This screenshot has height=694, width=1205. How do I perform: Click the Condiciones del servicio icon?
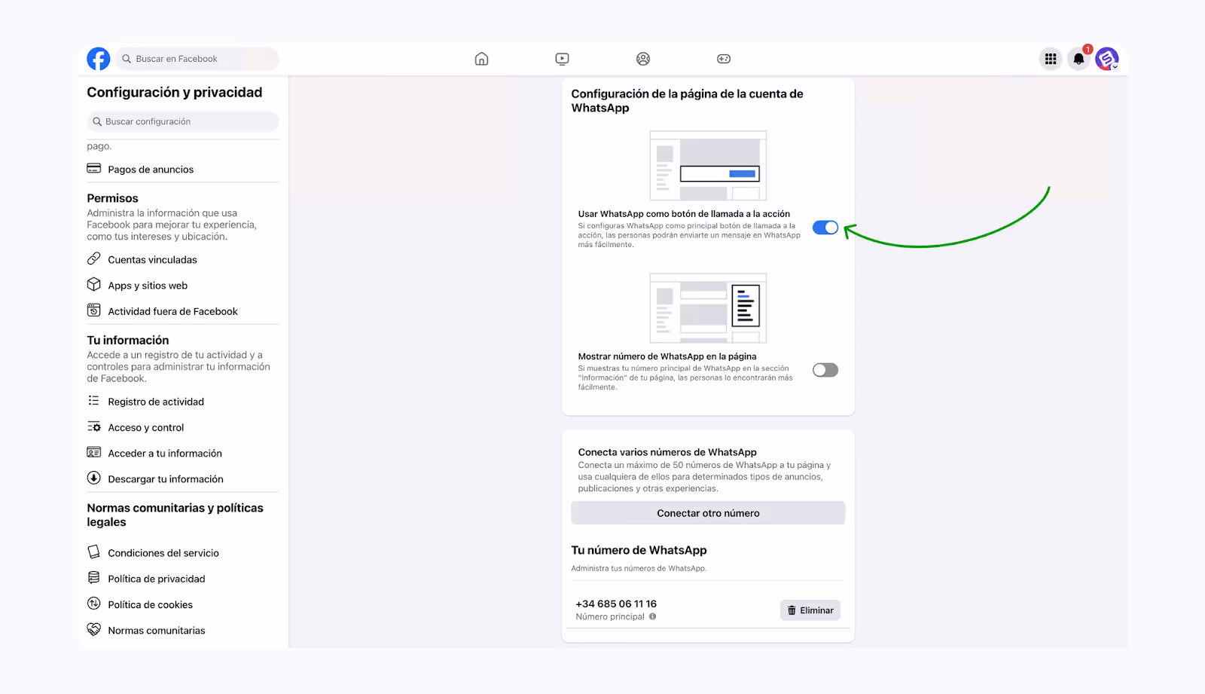coord(94,552)
